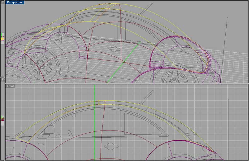Select the front wheel hub in Perspective viewport
This screenshot has width=249, height=161.
(x=41, y=64)
